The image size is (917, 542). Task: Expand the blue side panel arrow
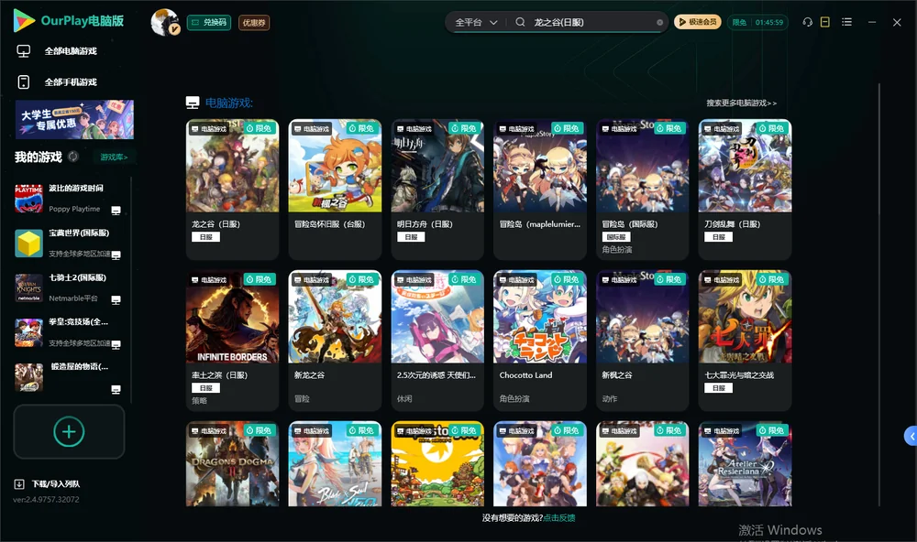pos(911,437)
